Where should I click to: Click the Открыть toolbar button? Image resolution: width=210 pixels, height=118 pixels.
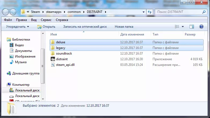tap(46, 27)
